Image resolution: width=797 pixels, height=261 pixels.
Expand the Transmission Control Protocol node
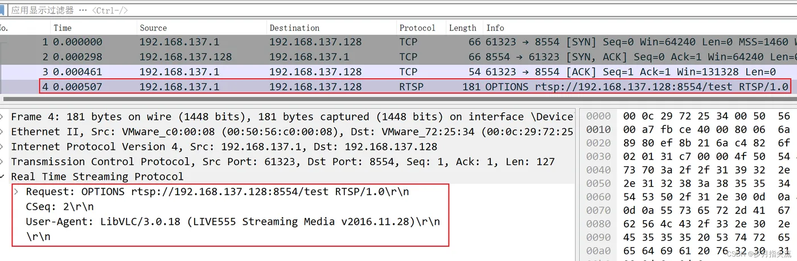3,162
